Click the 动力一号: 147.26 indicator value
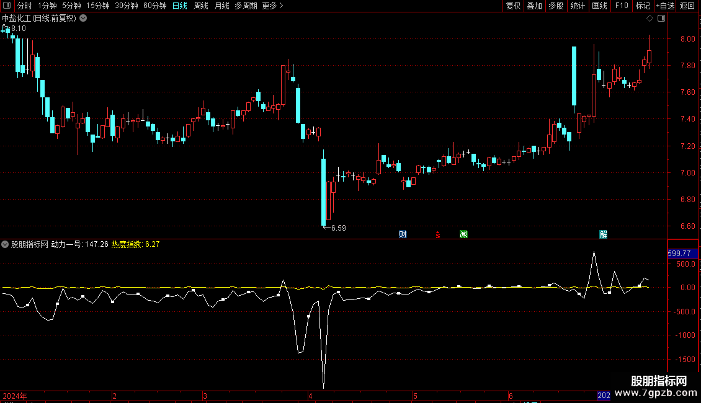701x403 pixels. [x=80, y=244]
